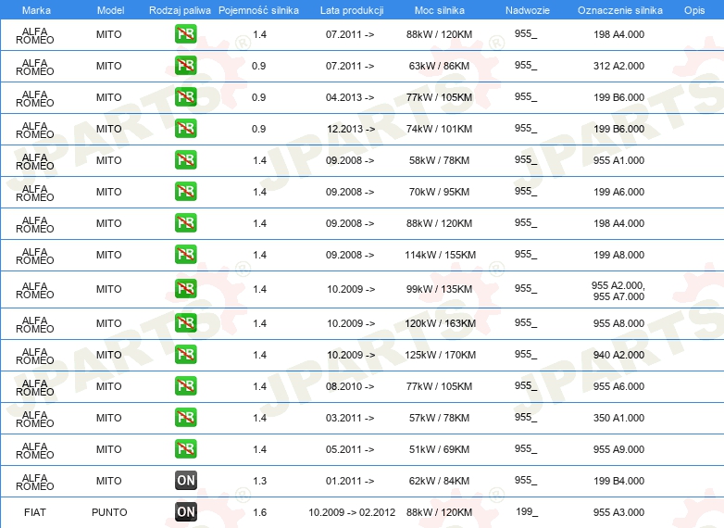Viewport: 724px width, 528px height.
Task: Select the petrol fuel icon for the 125kW / 170KM row
Action: coord(185,354)
